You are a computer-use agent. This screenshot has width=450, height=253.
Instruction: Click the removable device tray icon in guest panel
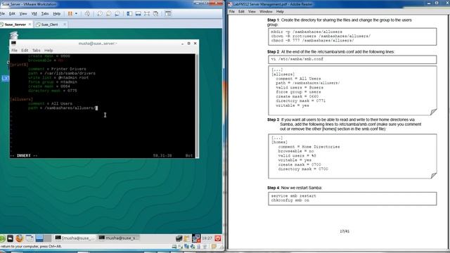[179, 238]
